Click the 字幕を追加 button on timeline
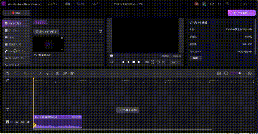The height and width of the screenshot is (134, 258). click(x=128, y=110)
